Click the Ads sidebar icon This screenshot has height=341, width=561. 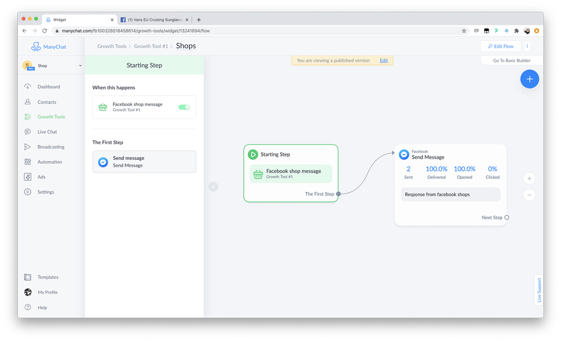(x=27, y=177)
